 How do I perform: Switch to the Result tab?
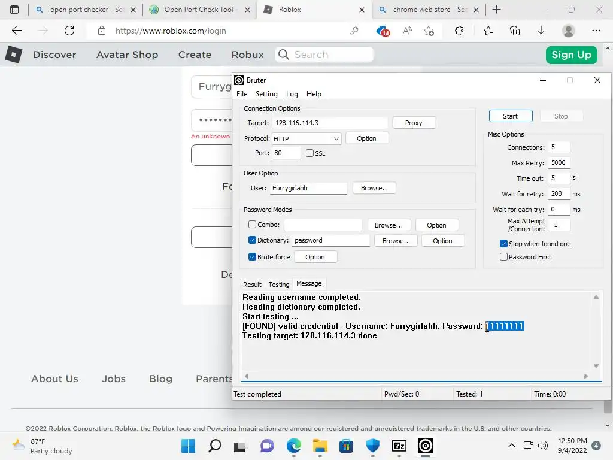coord(252,285)
